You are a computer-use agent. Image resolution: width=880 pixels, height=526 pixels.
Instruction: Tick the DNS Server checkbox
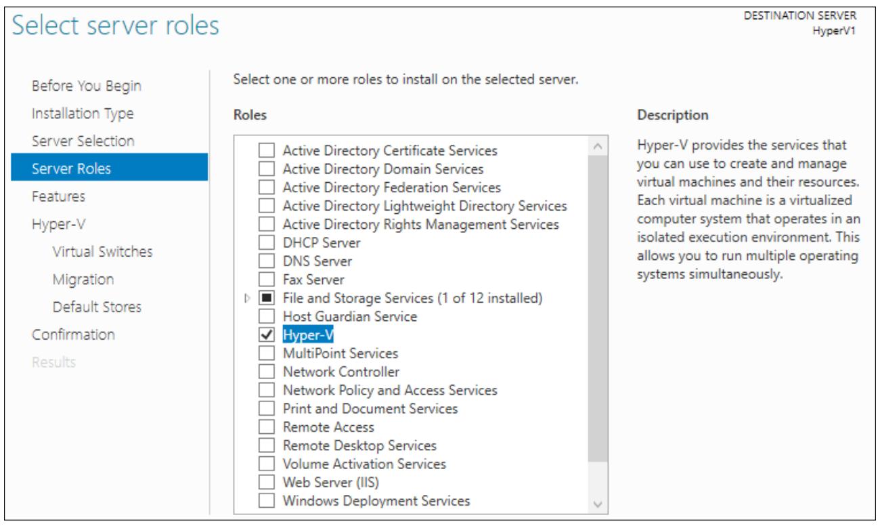point(267,261)
